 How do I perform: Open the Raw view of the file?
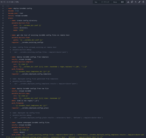pos(96,2)
